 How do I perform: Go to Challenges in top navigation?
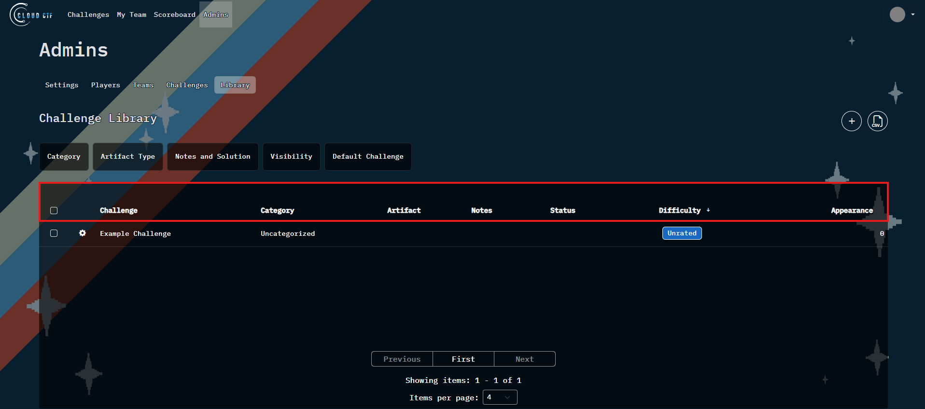88,14
